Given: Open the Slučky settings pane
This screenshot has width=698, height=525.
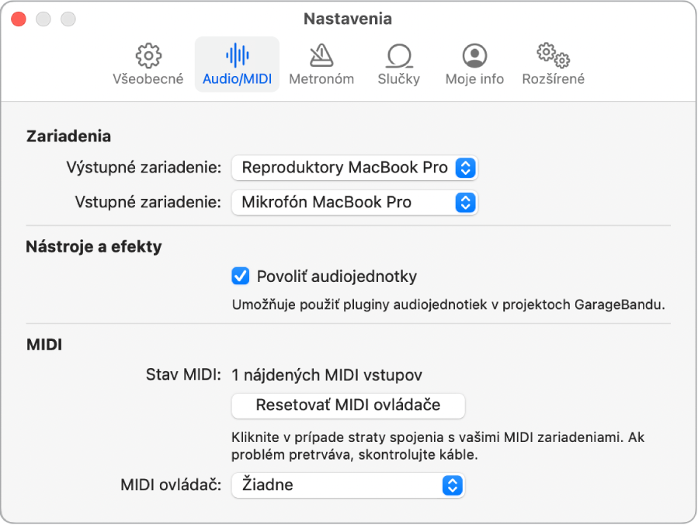Looking at the screenshot, I should pos(398,62).
